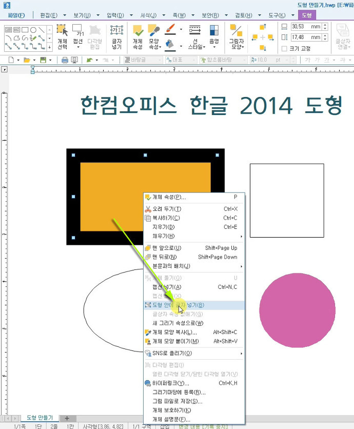
Task: Add new document tab with plus button
Action: (67, 418)
